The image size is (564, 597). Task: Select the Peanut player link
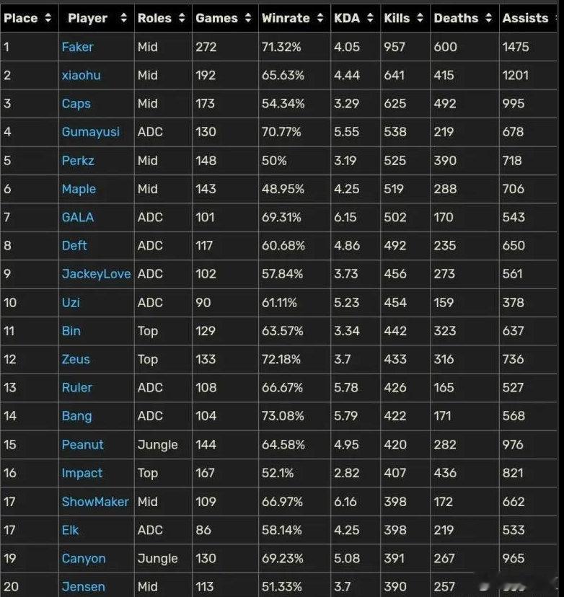coord(82,444)
